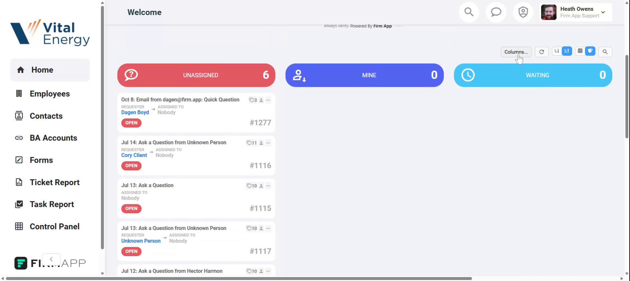Click assignee person icon on ticket #1116
The width and height of the screenshot is (630, 281).
pos(261,143)
